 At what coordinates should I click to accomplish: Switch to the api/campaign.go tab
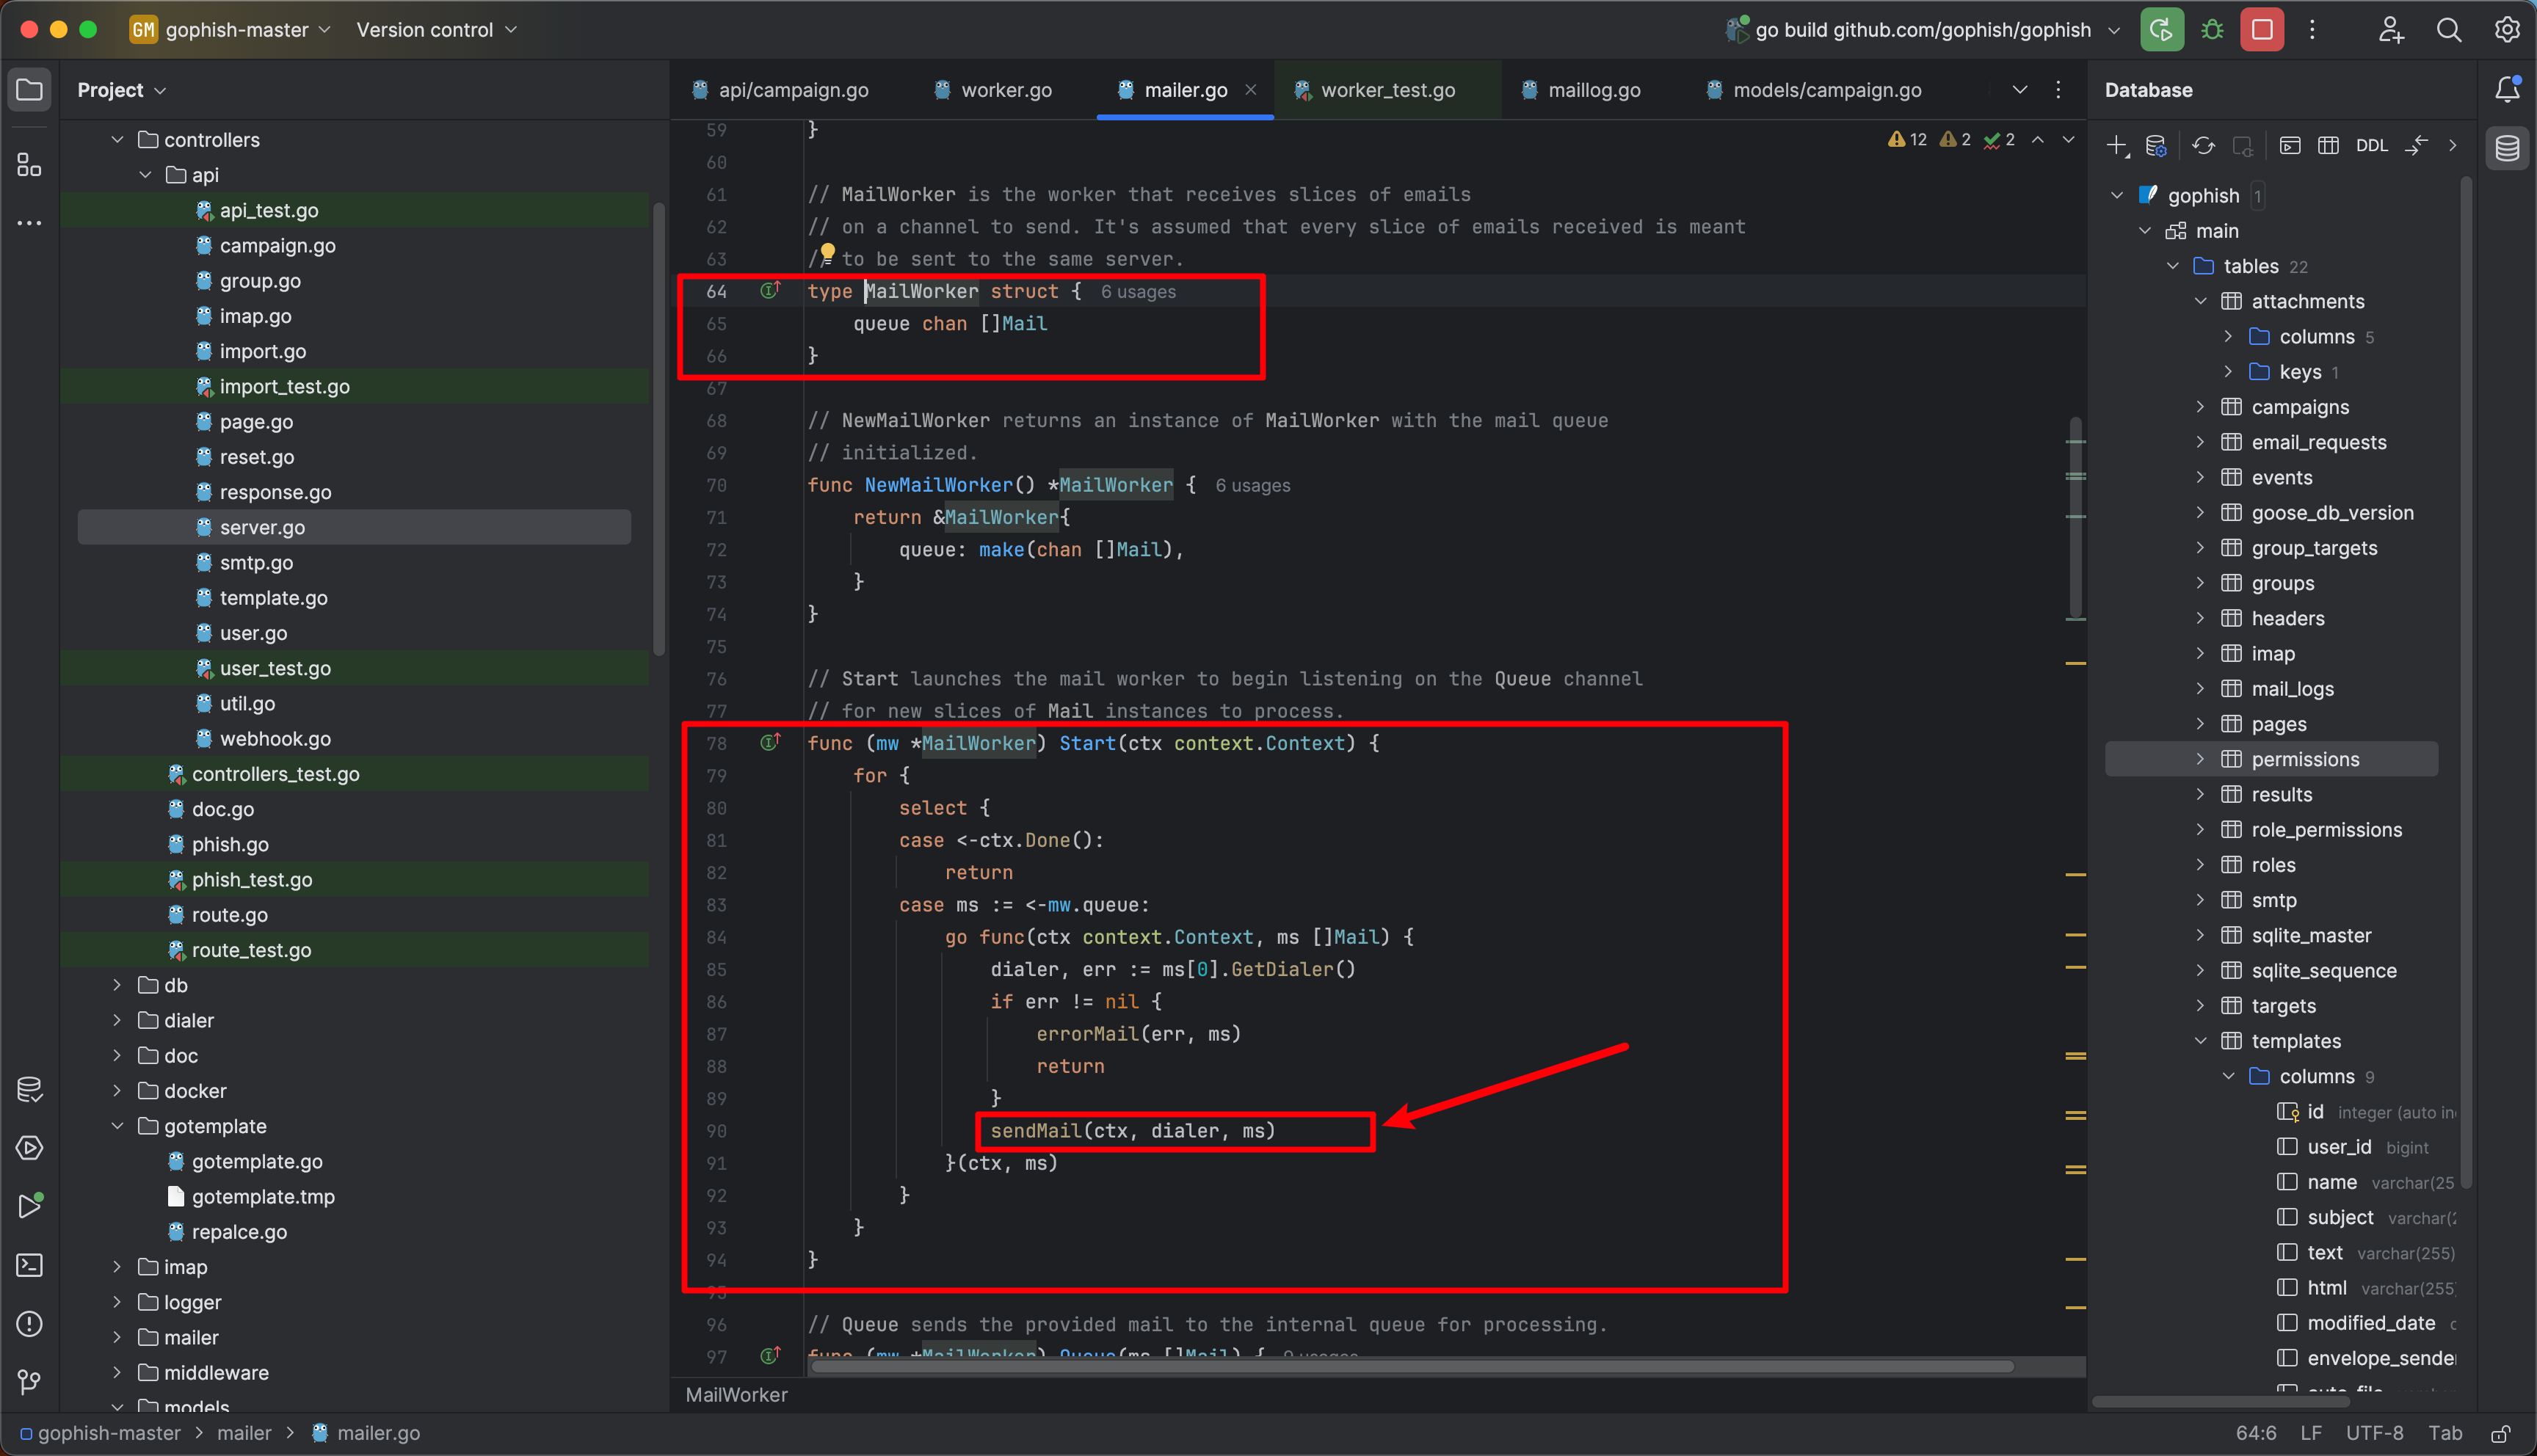780,90
